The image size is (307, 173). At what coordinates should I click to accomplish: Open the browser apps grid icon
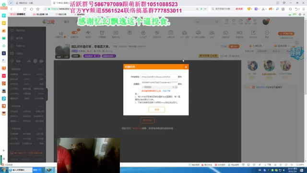coord(283,9)
